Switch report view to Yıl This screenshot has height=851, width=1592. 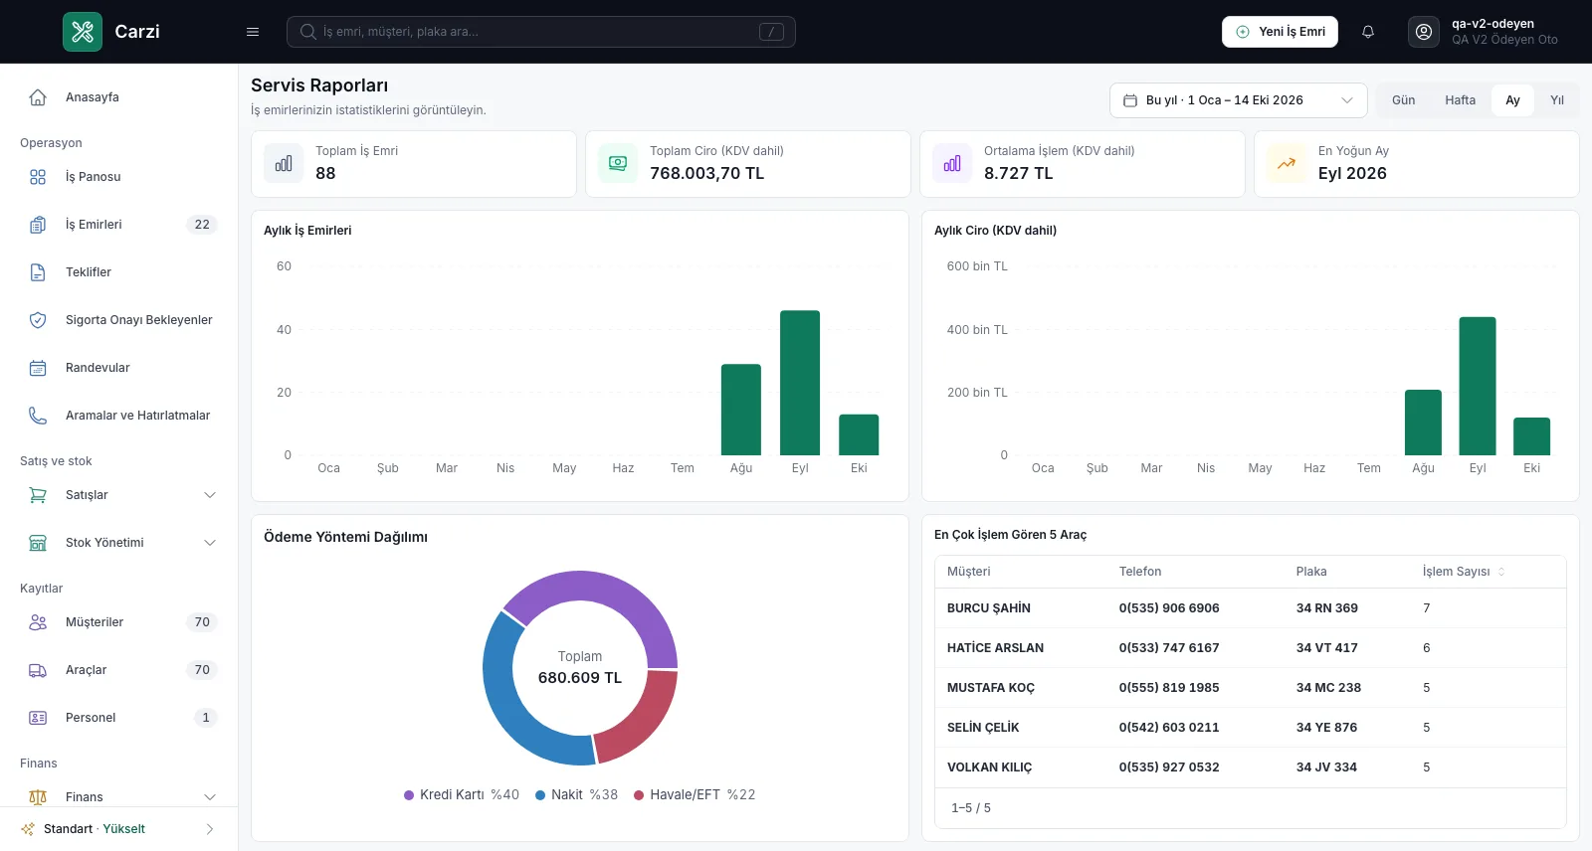point(1557,100)
